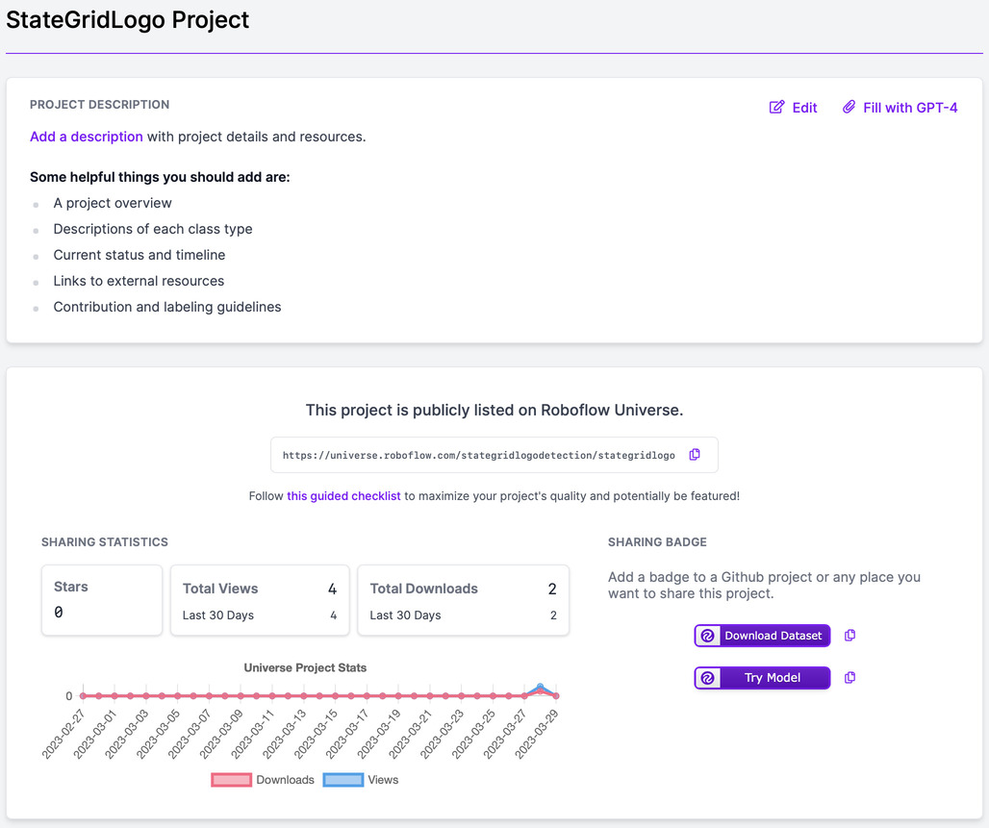Image resolution: width=989 pixels, height=828 pixels.
Task: Copy the Try Model badge code
Action: [x=850, y=678]
